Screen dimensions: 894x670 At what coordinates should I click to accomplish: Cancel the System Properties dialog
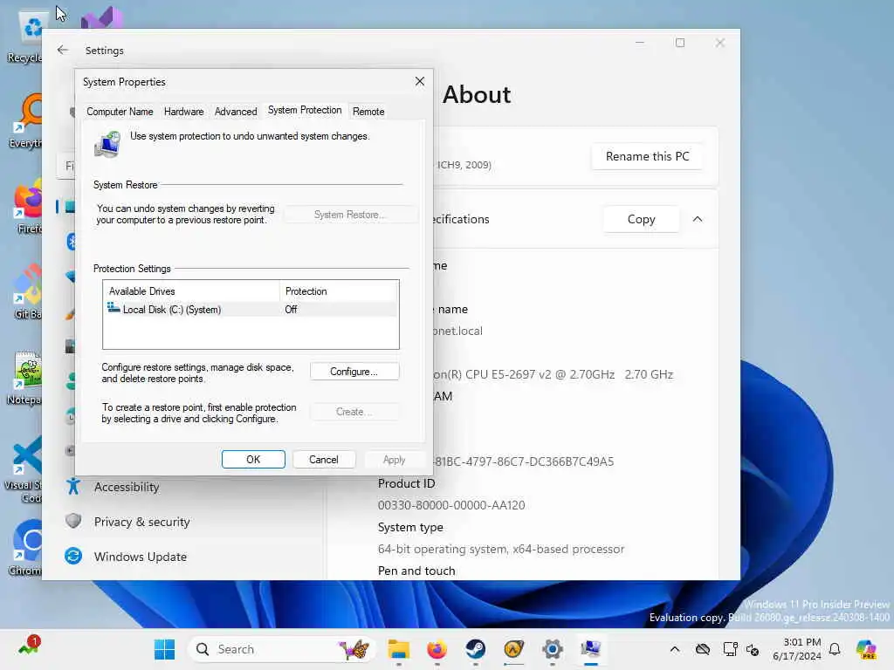click(x=323, y=459)
